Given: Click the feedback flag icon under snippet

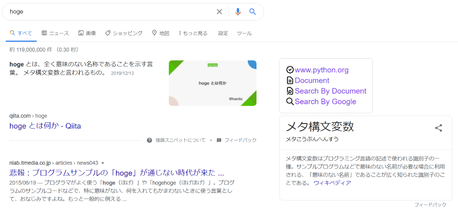Looking at the screenshot, I should pyautogui.click(x=219, y=140).
